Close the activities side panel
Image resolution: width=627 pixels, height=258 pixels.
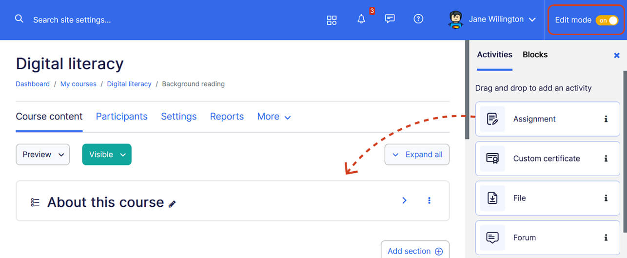(x=616, y=56)
